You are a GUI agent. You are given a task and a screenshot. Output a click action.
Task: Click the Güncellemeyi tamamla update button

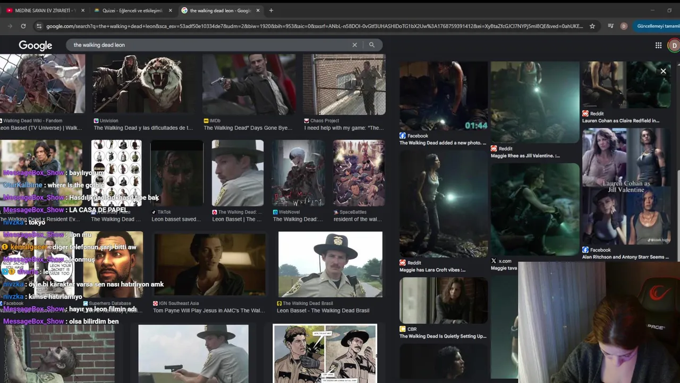(658, 26)
